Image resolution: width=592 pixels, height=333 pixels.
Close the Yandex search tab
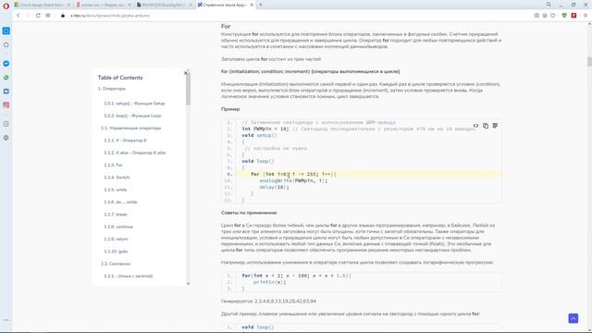point(129,5)
